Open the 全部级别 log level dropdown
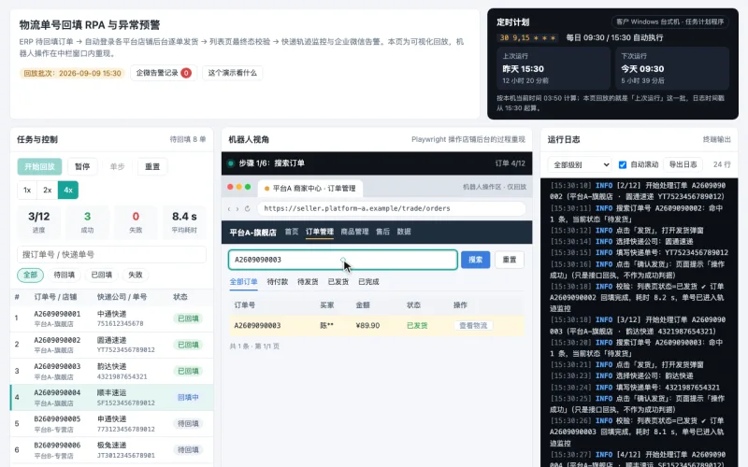This screenshot has height=467, width=748. (x=580, y=164)
